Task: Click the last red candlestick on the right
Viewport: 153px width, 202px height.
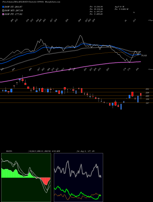Action: point(141,95)
